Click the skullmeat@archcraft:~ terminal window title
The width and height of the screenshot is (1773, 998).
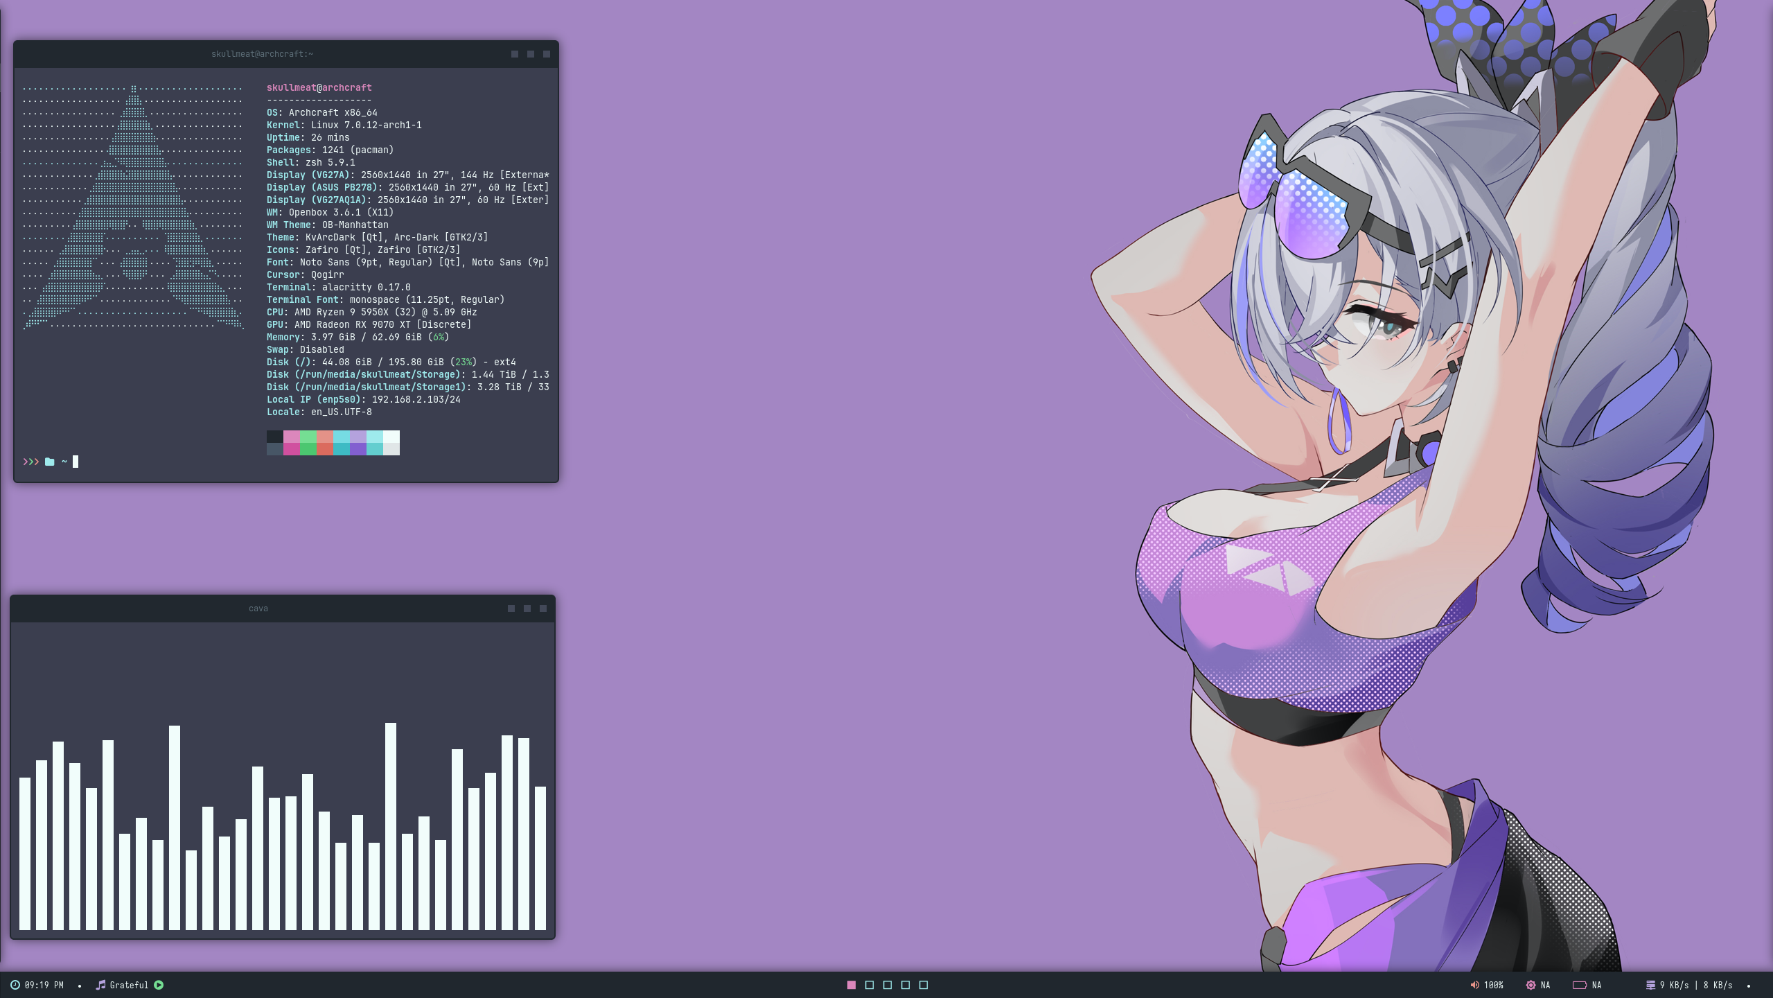[262, 54]
